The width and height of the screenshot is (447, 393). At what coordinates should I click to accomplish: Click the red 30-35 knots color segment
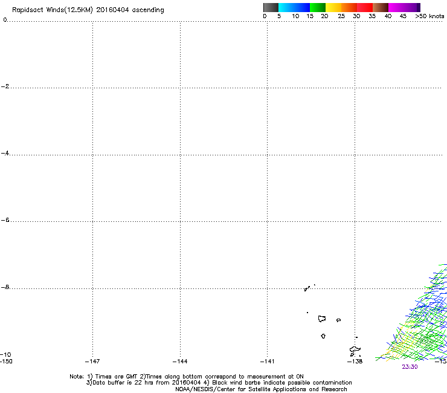(x=365, y=7)
